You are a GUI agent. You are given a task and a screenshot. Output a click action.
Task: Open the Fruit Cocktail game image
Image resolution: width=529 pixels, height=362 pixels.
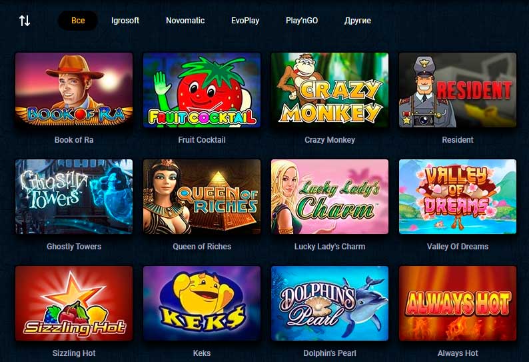pos(202,90)
